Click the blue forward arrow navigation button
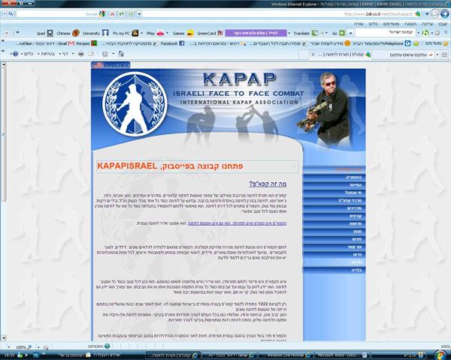 tap(445, 13)
